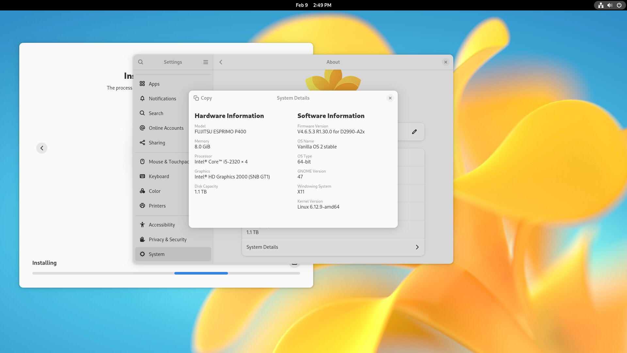This screenshot has height=353, width=627.
Task: Click kernel version Linux 6.12.9-amd64
Action: [318, 207]
